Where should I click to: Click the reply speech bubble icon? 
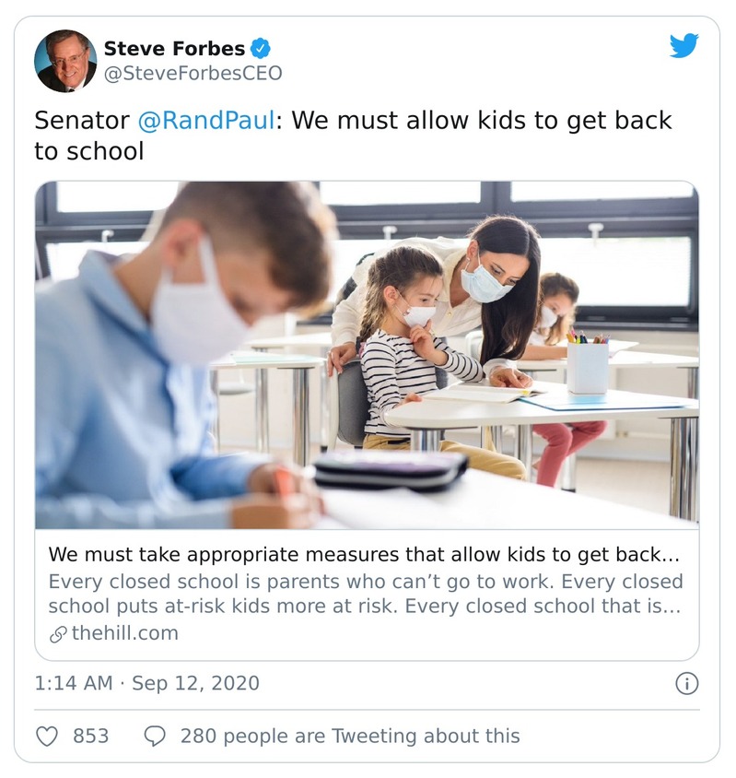coord(156,736)
